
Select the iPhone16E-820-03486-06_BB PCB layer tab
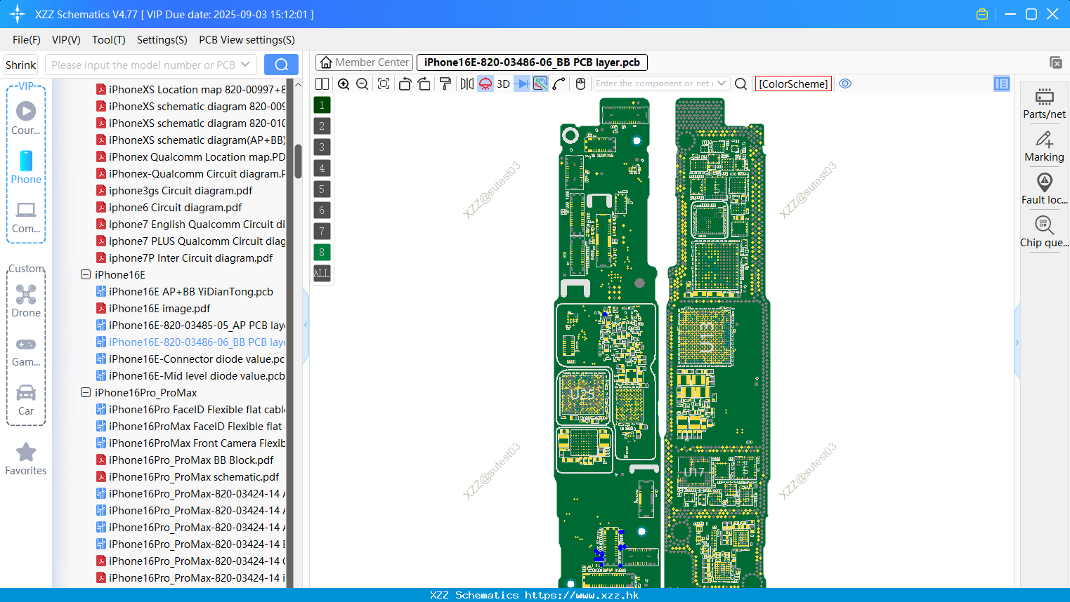[532, 62]
